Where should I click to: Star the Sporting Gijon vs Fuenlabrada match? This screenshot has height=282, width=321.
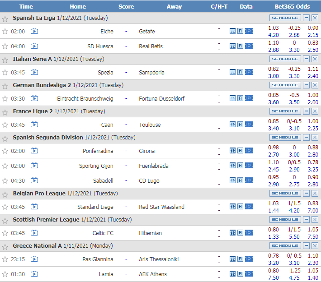[5, 166]
